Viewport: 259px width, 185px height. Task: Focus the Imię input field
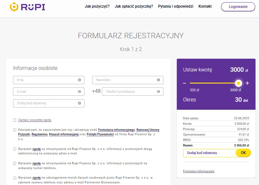point(45,80)
